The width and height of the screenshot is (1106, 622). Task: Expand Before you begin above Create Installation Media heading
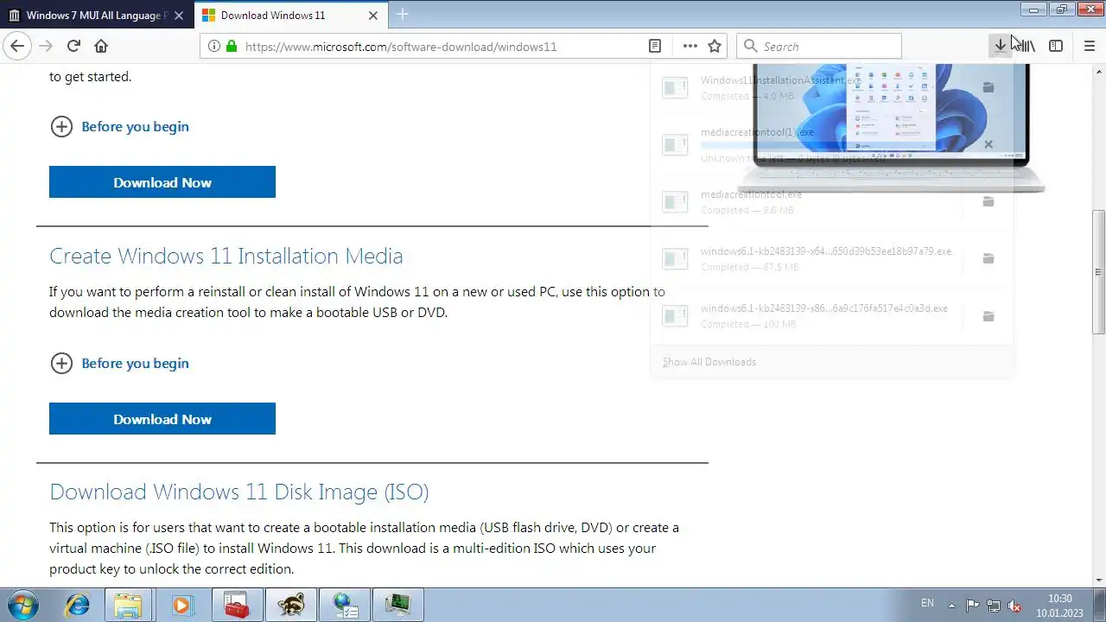pyautogui.click(x=119, y=126)
